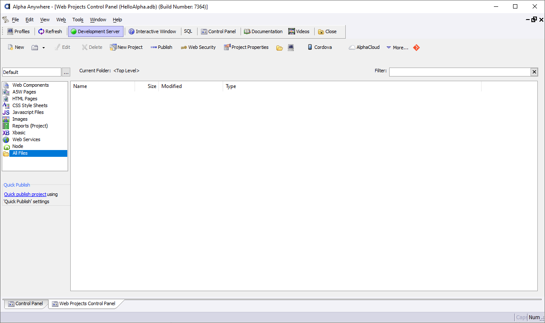Viewport: 545px width, 323px height.
Task: Click the Delete toolbar button
Action: coord(92,47)
